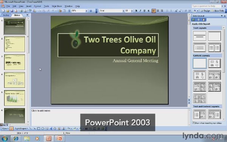This screenshot has width=227, height=142.
Task: Switch to the Outline tab
Action: tap(6, 15)
